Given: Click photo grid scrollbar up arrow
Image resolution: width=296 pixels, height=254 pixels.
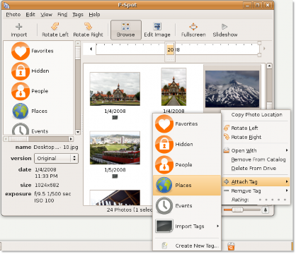Looking at the screenshot, I should 269,66.
